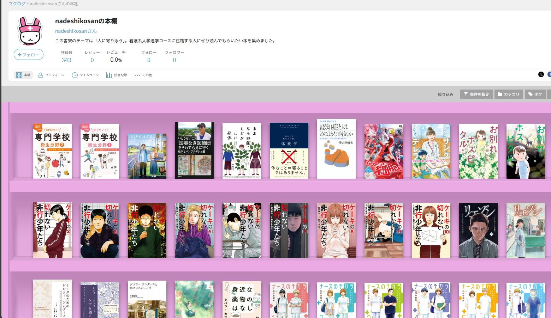Expand the その他 more options menu
Screen dimensions: 551x318
point(143,75)
